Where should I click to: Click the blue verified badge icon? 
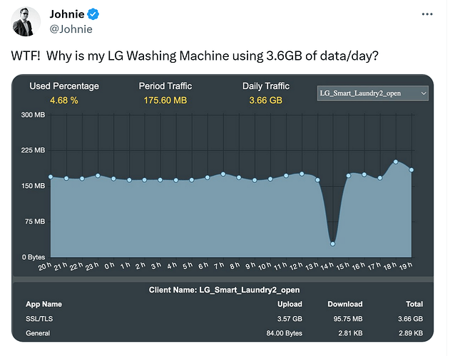click(x=93, y=14)
